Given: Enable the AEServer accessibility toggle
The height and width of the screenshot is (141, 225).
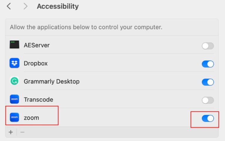Looking at the screenshot, I should 208,46.
